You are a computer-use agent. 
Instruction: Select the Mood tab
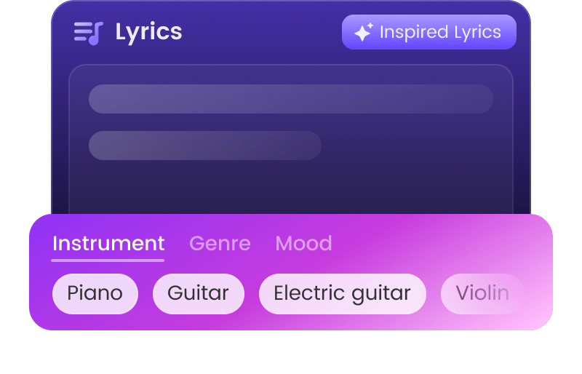[303, 243]
